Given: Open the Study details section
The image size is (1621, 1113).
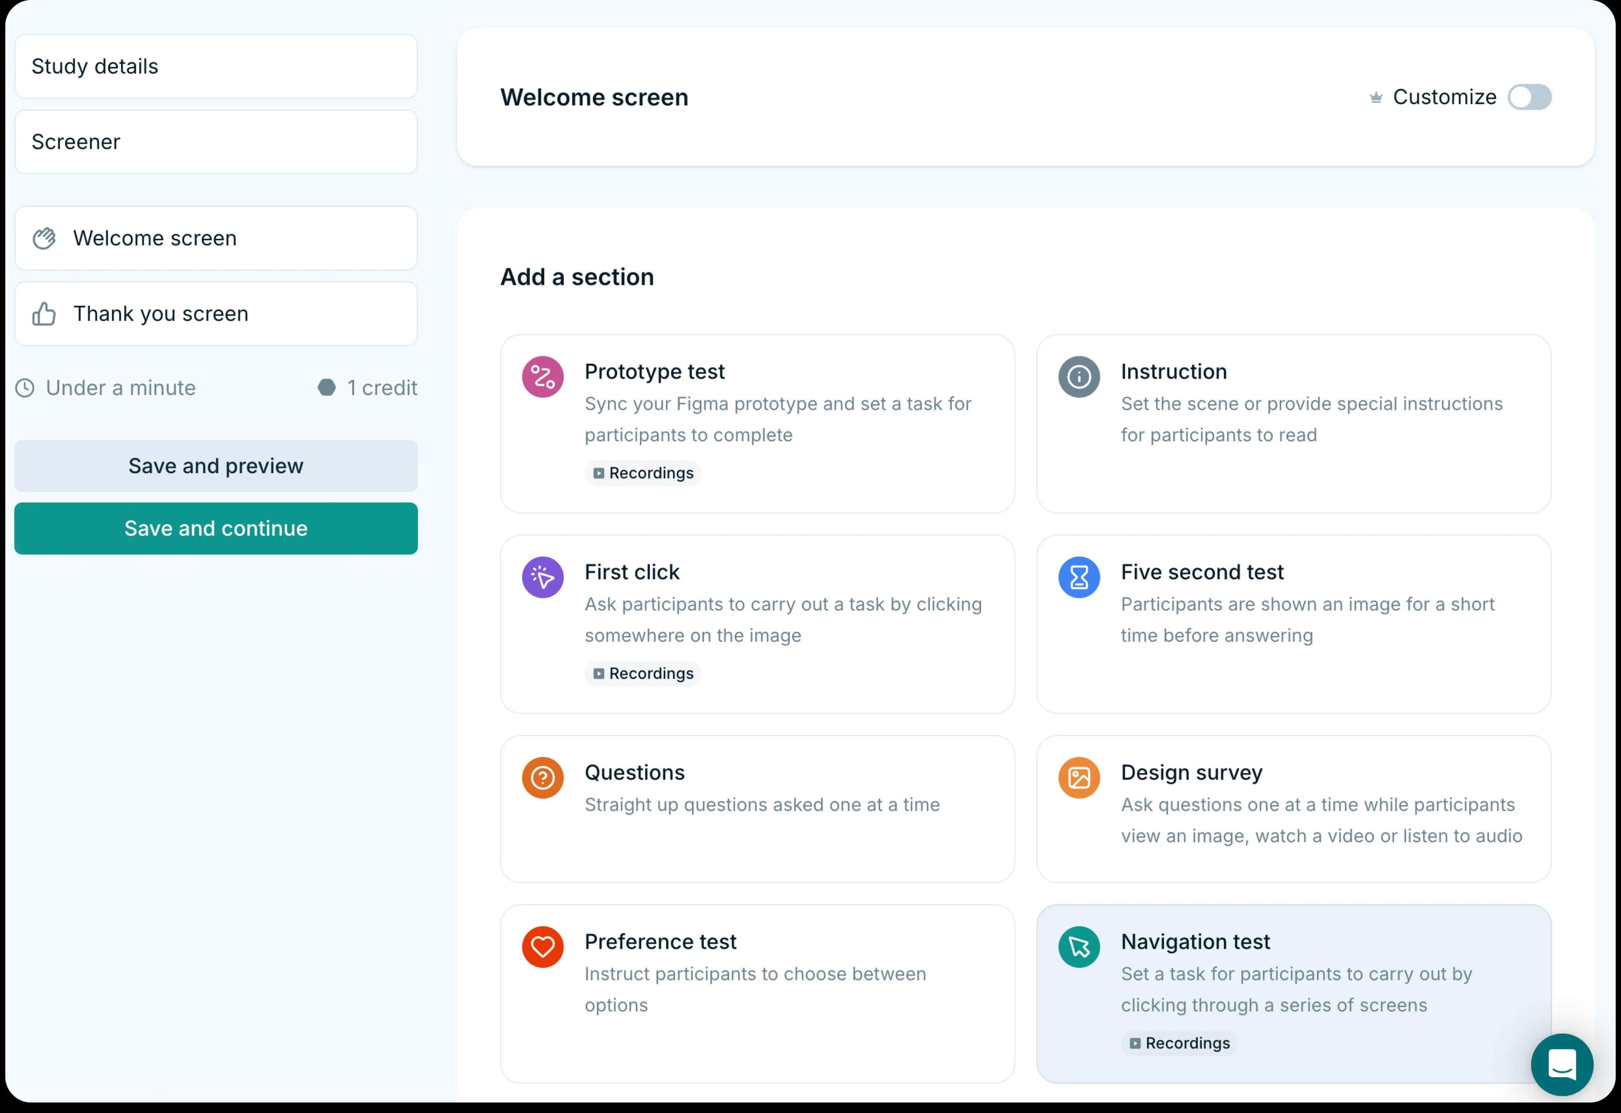Looking at the screenshot, I should (216, 66).
